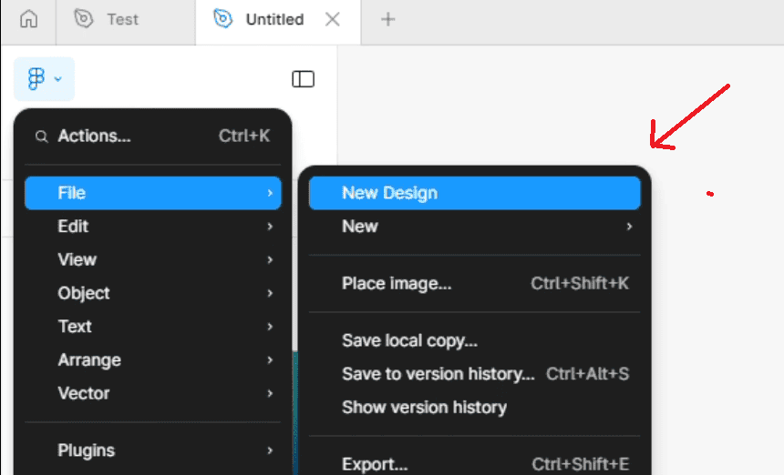Click the dropdown chevron beside Figma logo
This screenshot has height=475, width=784.
(58, 79)
